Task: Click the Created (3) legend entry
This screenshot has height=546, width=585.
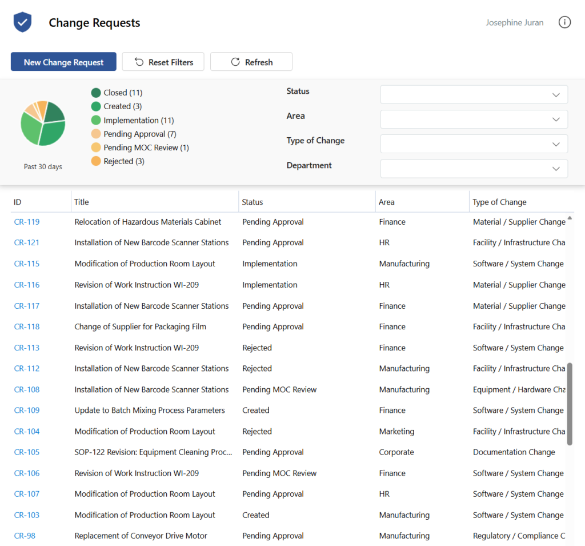Action: tap(117, 106)
